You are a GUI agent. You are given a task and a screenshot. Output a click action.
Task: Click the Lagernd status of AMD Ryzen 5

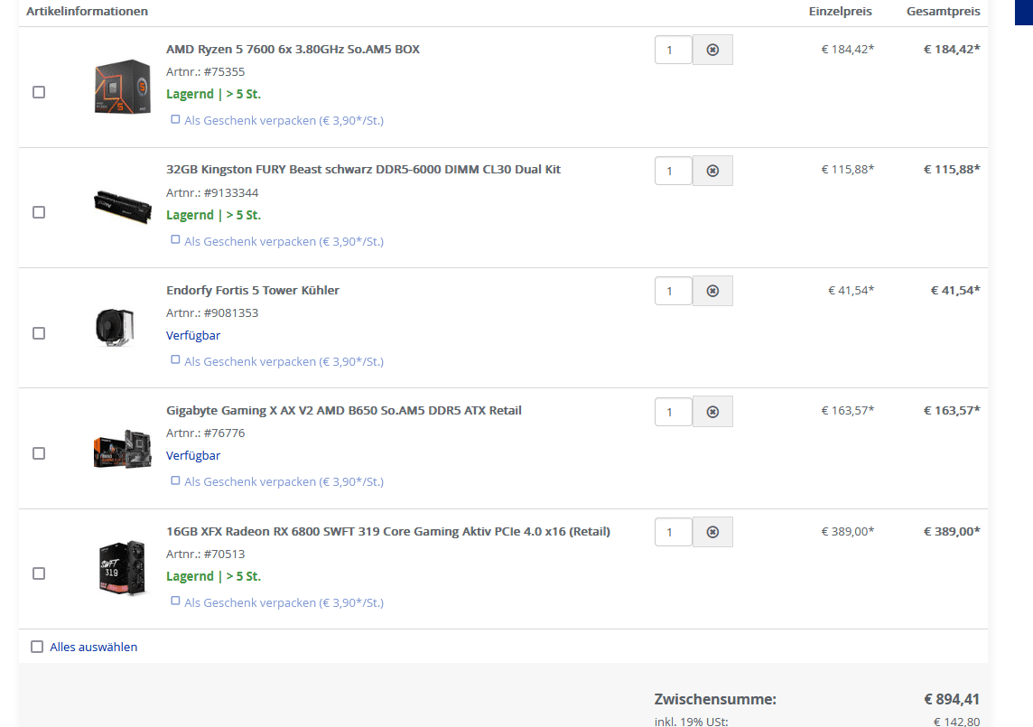213,94
